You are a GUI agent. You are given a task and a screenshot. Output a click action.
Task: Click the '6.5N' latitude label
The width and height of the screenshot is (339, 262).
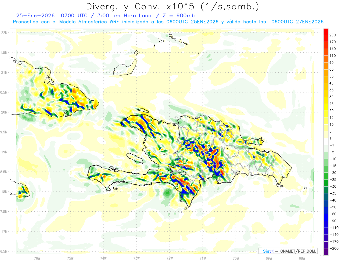click(4, 251)
